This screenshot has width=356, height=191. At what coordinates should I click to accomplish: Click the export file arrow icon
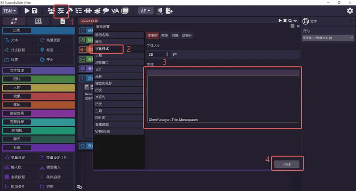point(169,11)
